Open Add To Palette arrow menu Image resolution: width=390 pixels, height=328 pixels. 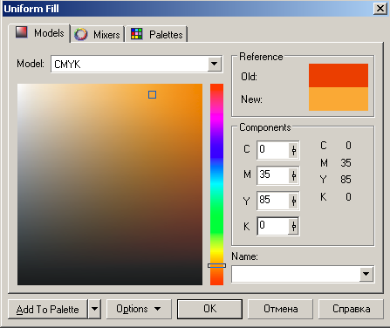coord(94,309)
